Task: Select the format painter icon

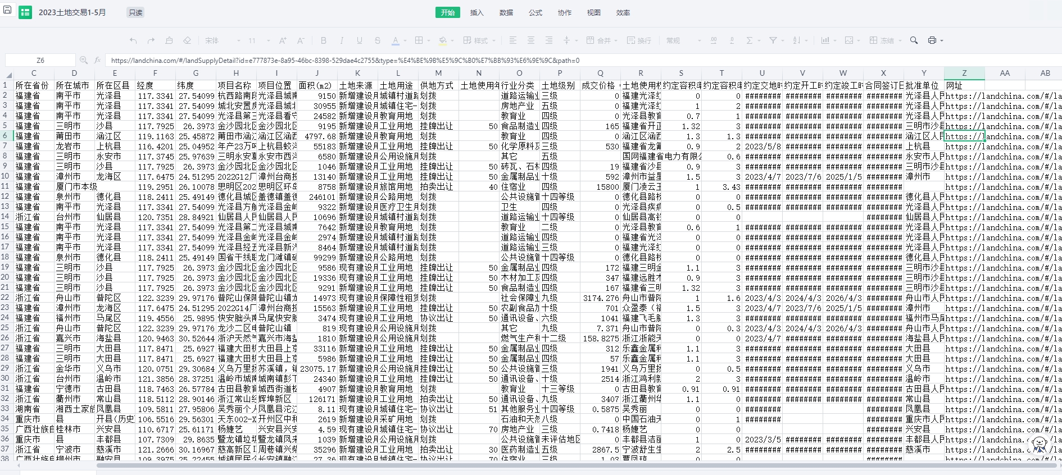Action: tap(169, 40)
